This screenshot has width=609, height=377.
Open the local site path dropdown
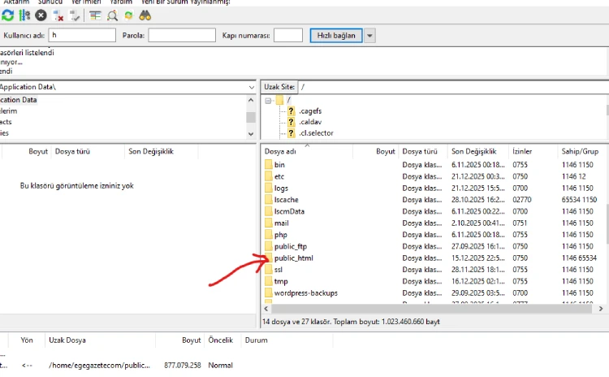click(x=251, y=87)
